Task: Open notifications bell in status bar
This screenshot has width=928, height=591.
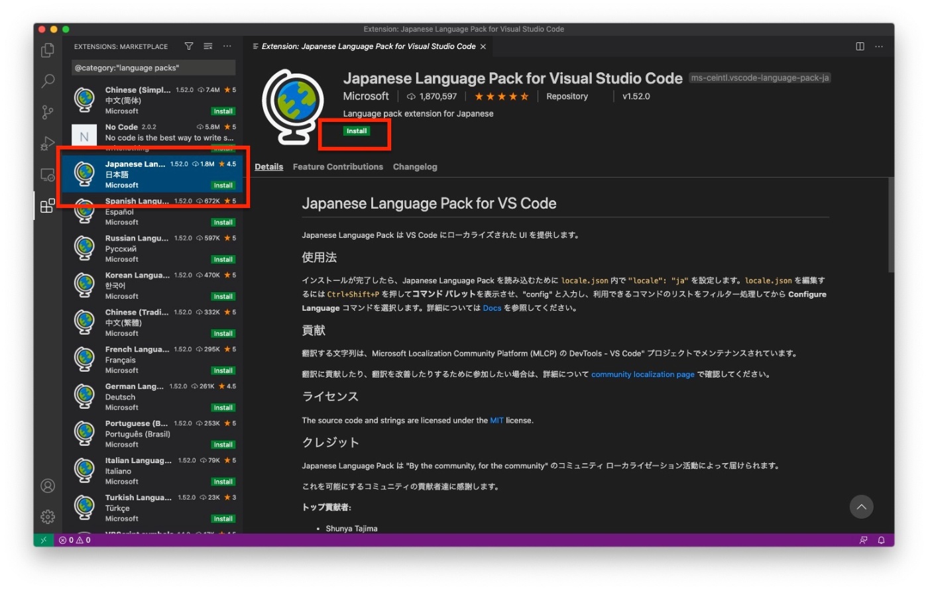Action: click(x=882, y=540)
